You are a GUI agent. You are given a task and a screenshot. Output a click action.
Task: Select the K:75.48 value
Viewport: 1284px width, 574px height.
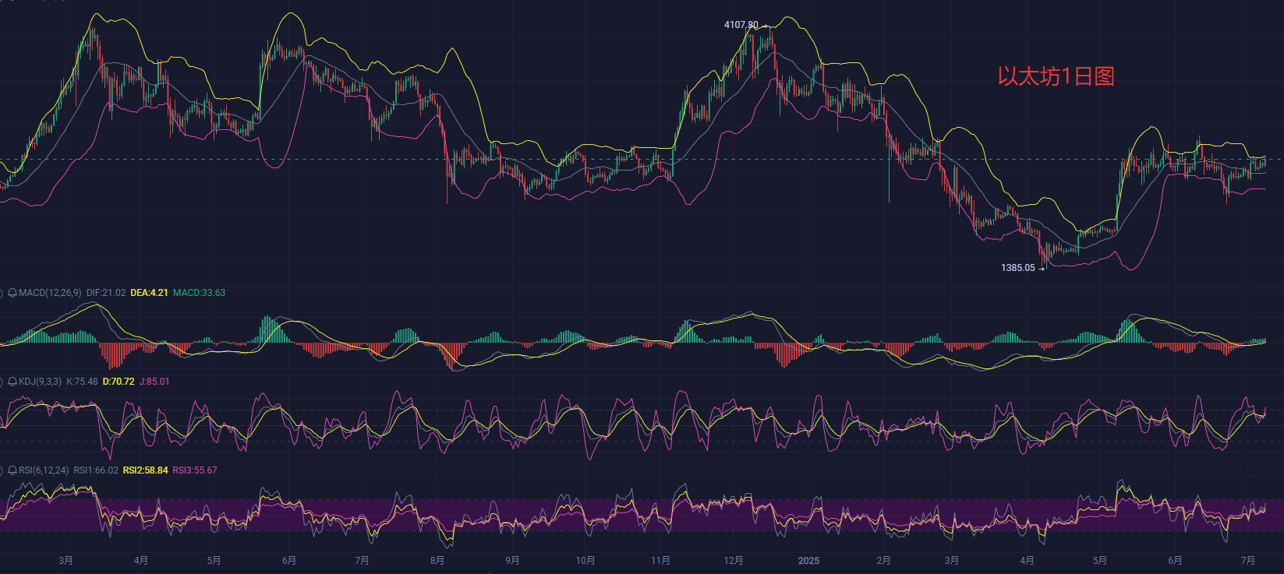(x=82, y=382)
